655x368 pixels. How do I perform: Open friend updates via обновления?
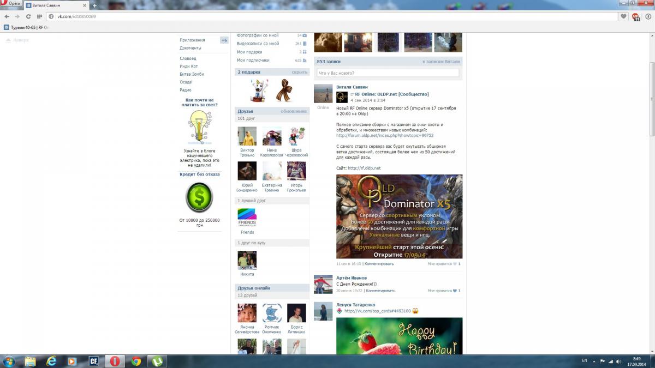point(294,111)
